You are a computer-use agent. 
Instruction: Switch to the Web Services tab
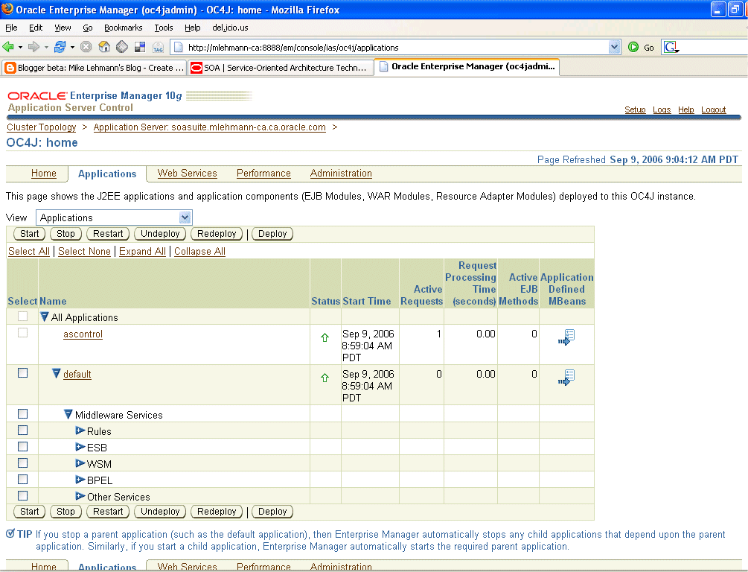click(x=187, y=174)
